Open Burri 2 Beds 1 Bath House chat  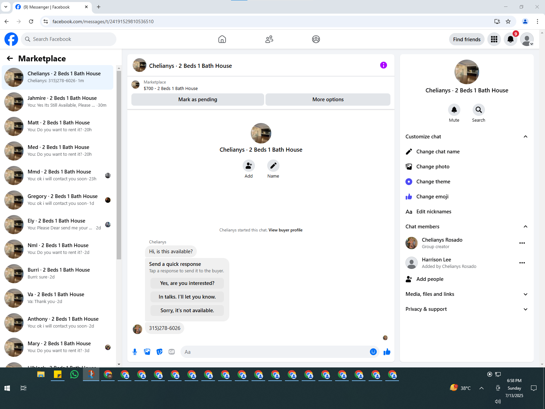coord(58,273)
